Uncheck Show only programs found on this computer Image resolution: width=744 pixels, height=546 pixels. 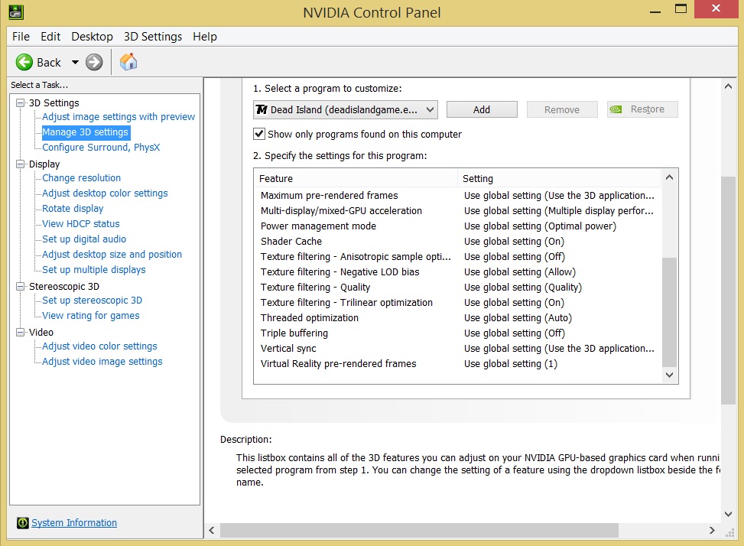pyautogui.click(x=259, y=134)
